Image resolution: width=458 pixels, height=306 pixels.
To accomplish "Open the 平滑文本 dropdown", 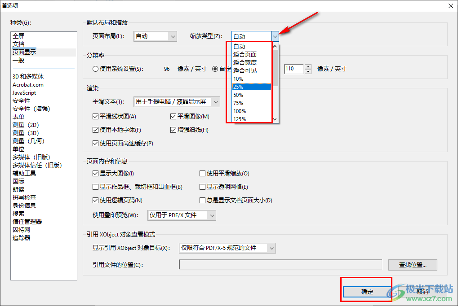I will 177,102.
